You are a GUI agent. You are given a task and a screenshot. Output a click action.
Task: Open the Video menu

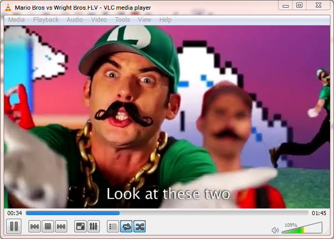click(x=99, y=20)
